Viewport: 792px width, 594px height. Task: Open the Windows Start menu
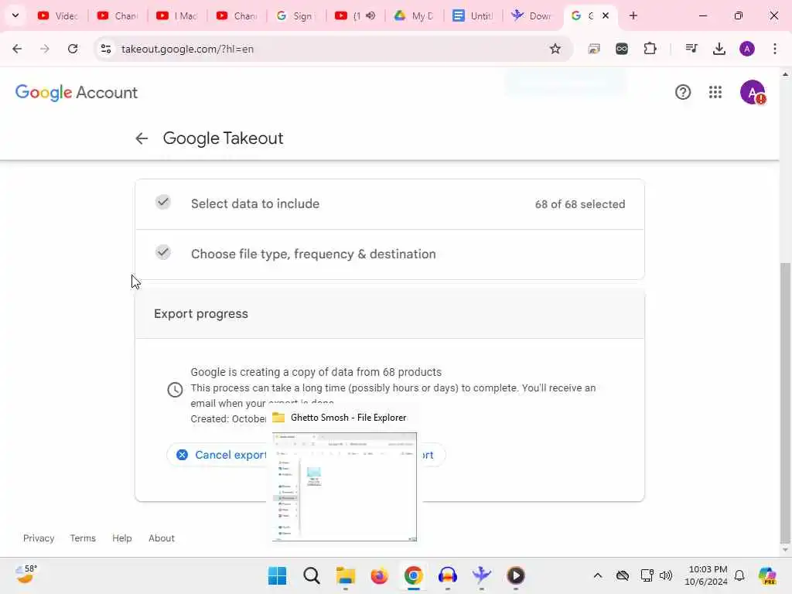point(277,575)
